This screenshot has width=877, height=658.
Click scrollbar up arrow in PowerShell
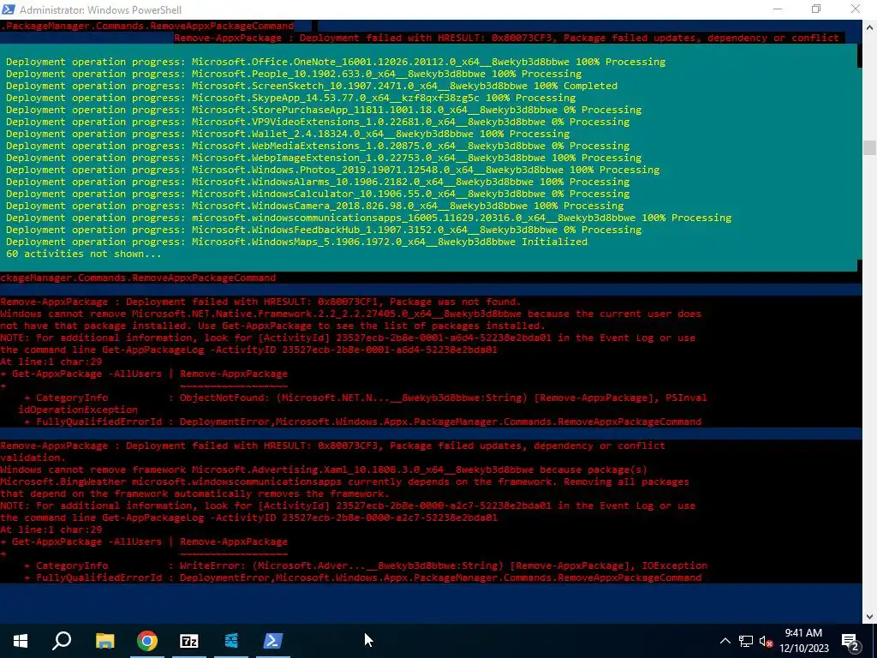coord(869,27)
